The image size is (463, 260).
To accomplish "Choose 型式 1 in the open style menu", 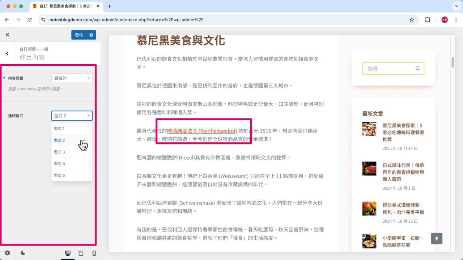I will (59, 128).
